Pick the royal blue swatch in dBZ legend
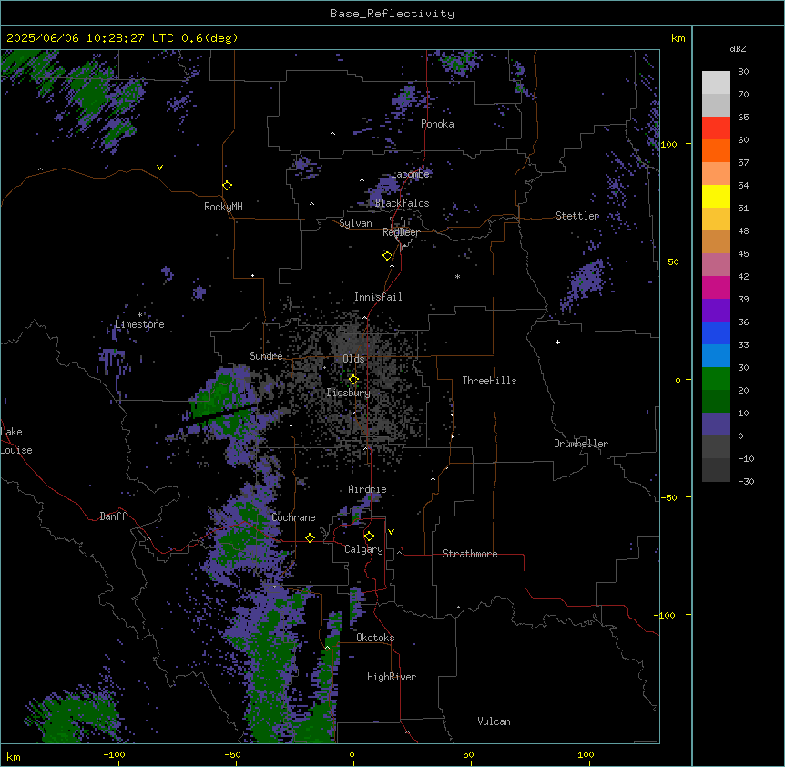Screen dimensions: 785x767 pos(716,332)
